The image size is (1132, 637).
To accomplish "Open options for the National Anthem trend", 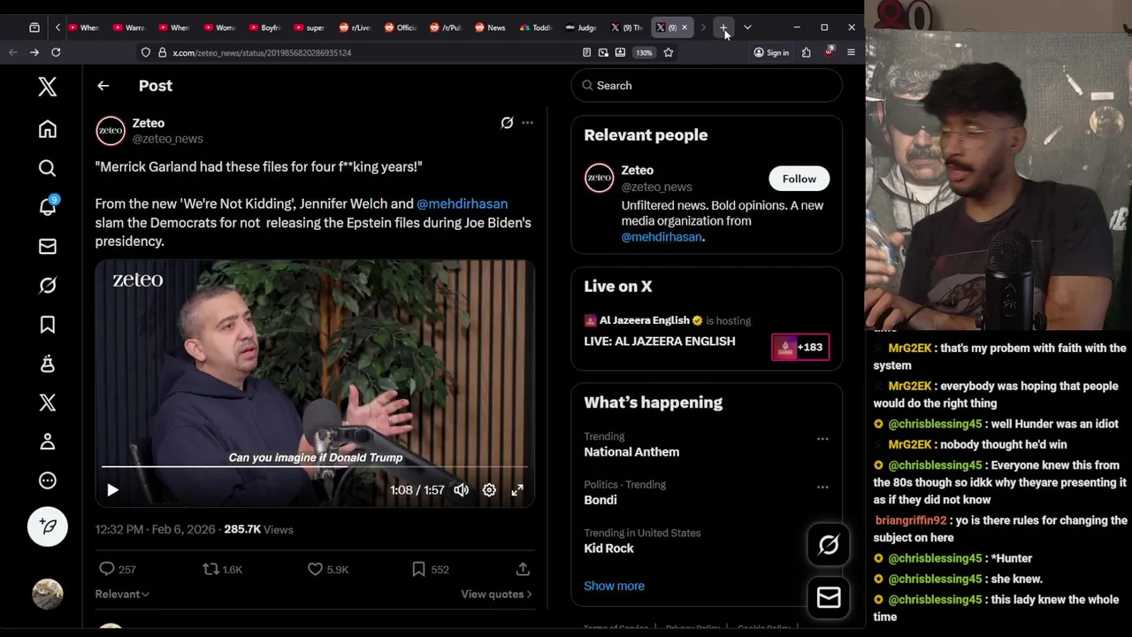I will pyautogui.click(x=822, y=439).
